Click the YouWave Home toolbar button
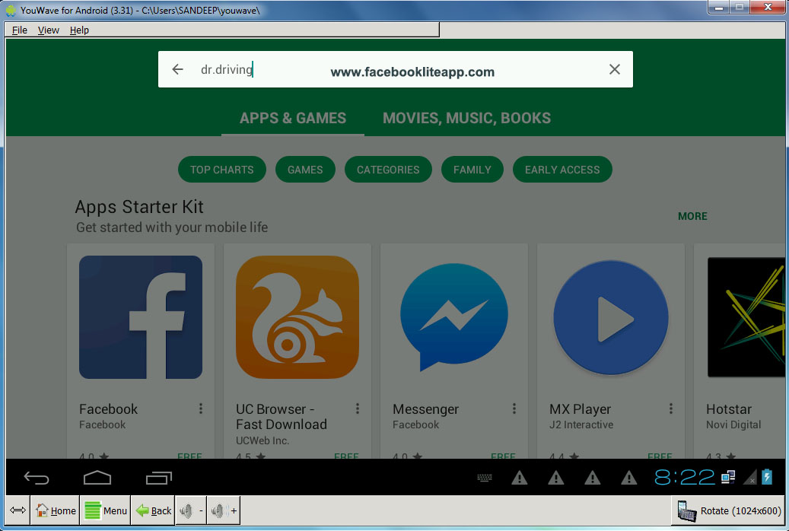The height and width of the screenshot is (531, 789). 56,510
